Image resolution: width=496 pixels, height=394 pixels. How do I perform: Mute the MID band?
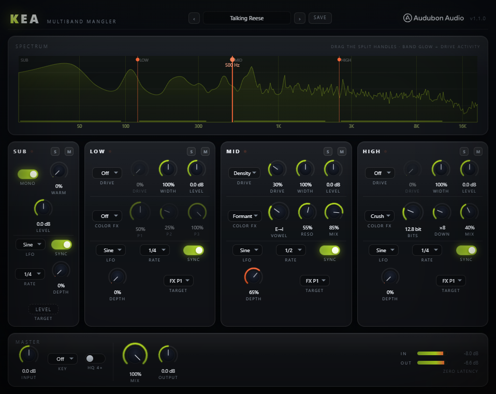pyautogui.click(x=342, y=152)
